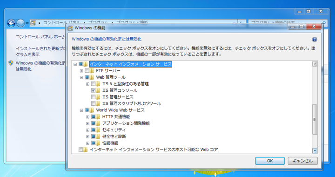
Task: Check the IIS 管理サービス checkbox
Action: [x=93, y=97]
